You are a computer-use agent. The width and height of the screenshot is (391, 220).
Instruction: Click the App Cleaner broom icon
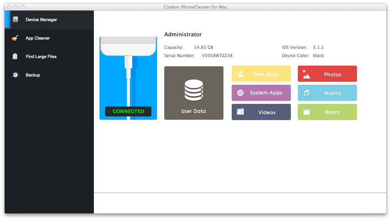point(15,38)
